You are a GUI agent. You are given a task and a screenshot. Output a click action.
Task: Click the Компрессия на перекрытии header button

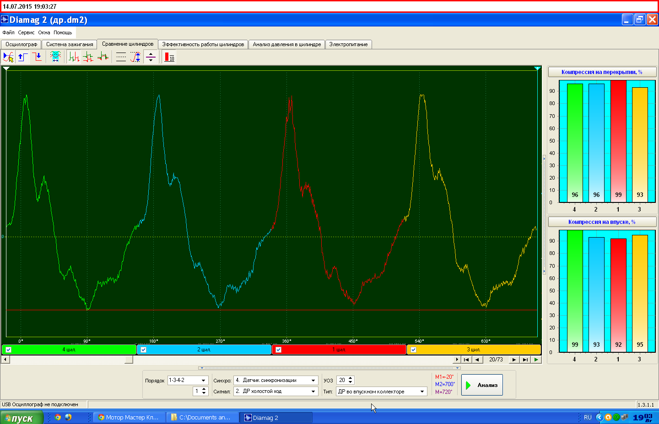click(x=602, y=72)
